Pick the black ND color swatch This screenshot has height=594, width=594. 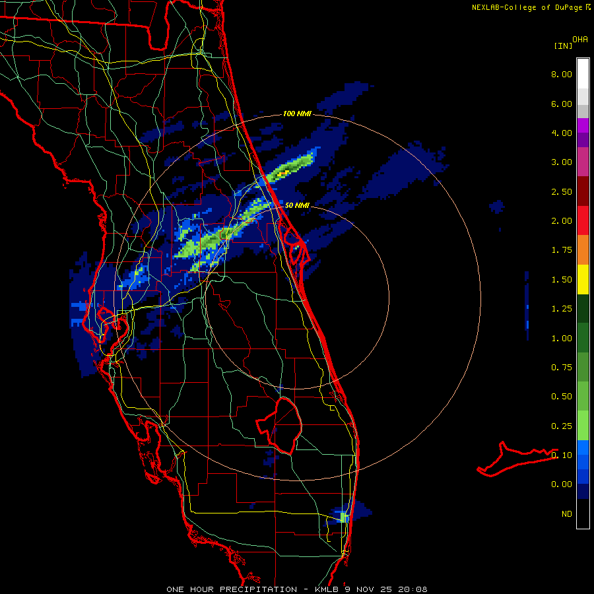point(583,513)
